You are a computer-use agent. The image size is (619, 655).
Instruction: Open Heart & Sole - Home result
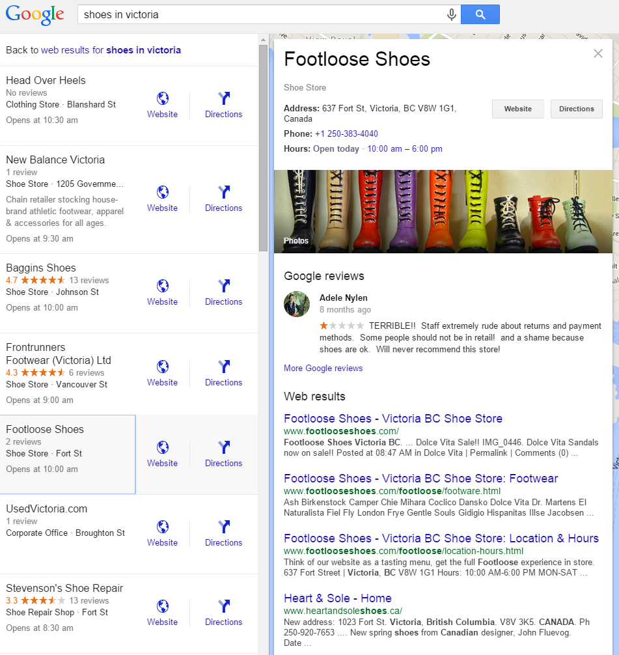click(x=337, y=598)
